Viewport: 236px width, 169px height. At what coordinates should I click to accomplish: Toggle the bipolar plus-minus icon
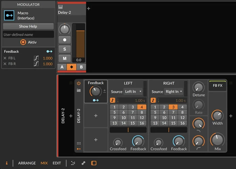[x=104, y=91]
